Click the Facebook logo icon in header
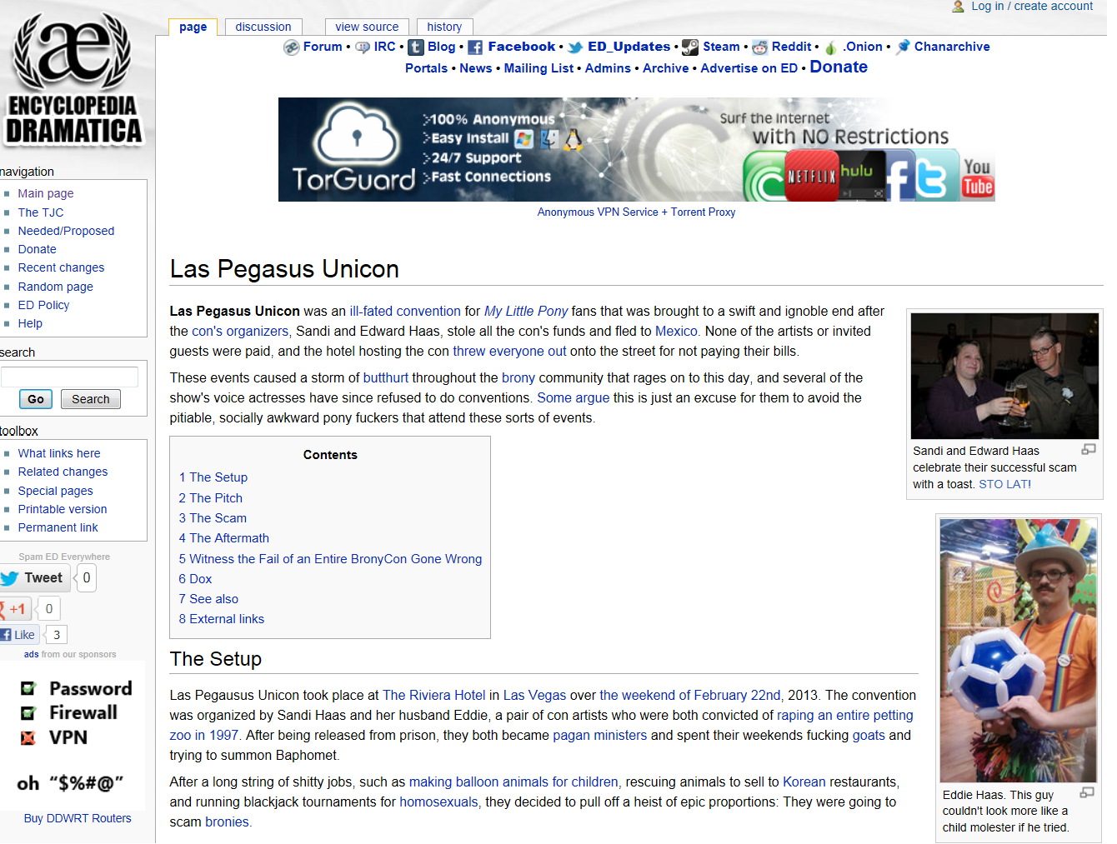This screenshot has width=1117, height=844. pyautogui.click(x=475, y=47)
